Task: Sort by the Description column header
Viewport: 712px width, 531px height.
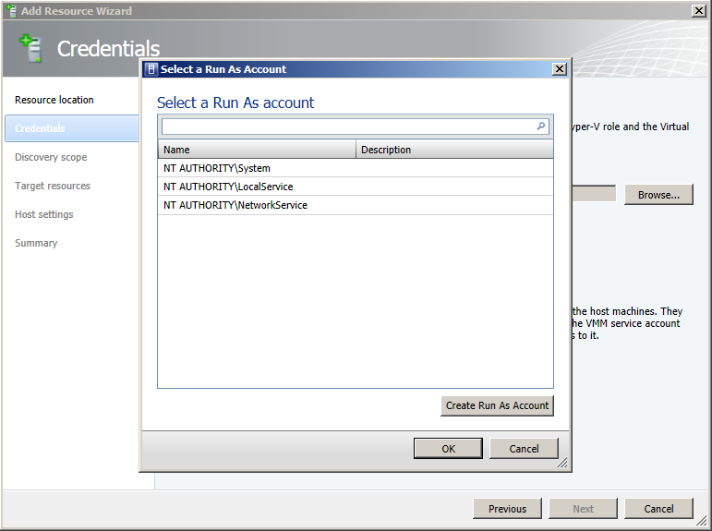Action: coord(453,150)
